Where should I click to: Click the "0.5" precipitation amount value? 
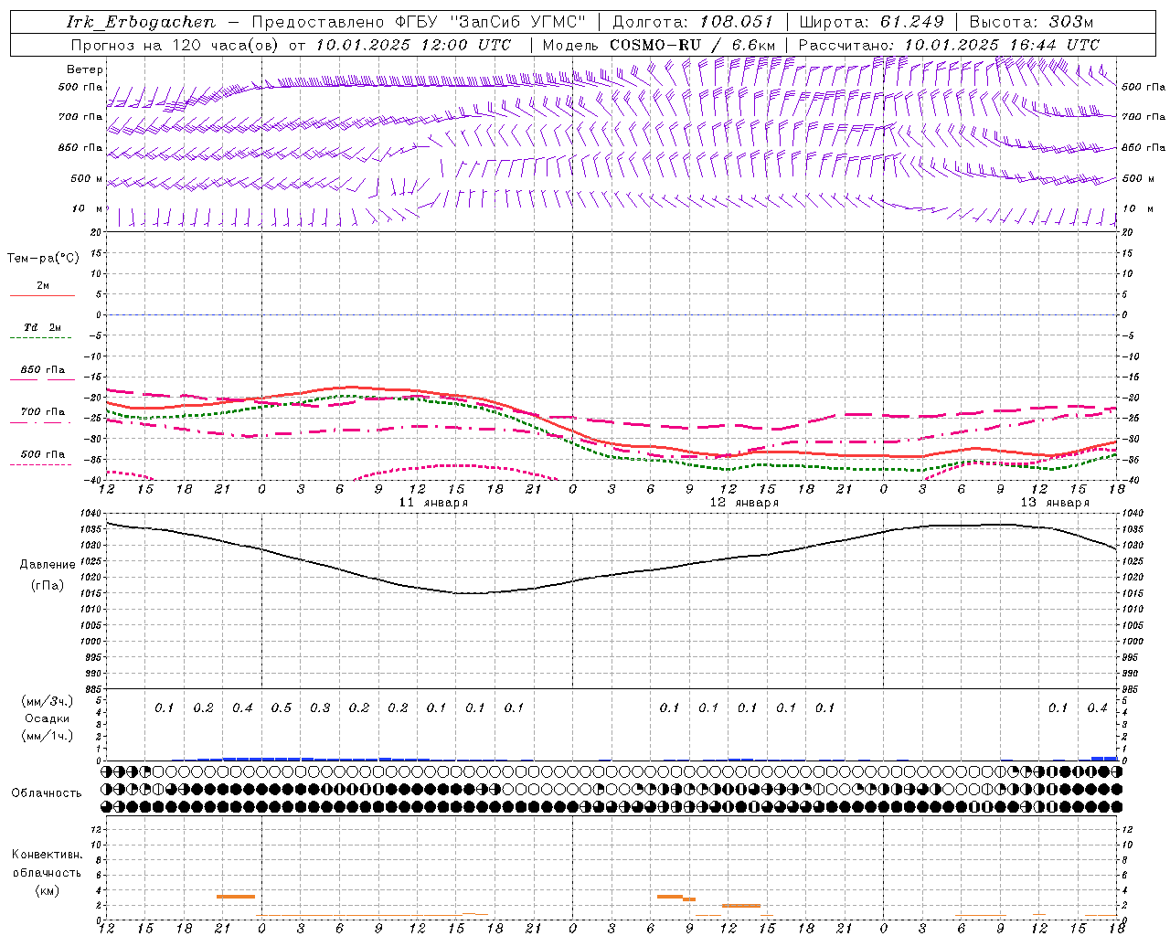click(282, 707)
